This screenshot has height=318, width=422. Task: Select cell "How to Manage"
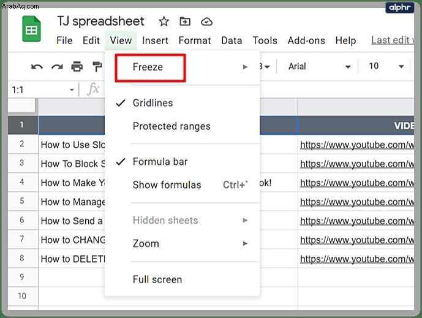pyautogui.click(x=72, y=202)
